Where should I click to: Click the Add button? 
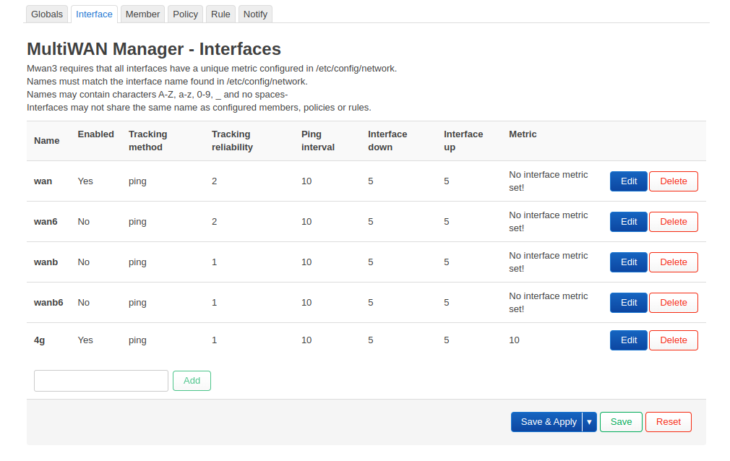click(192, 381)
